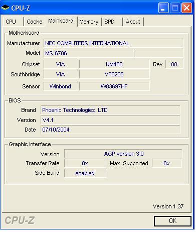The image size is (196, 232).
Task: Click the Max. Supported 8x value
Action: click(166, 163)
